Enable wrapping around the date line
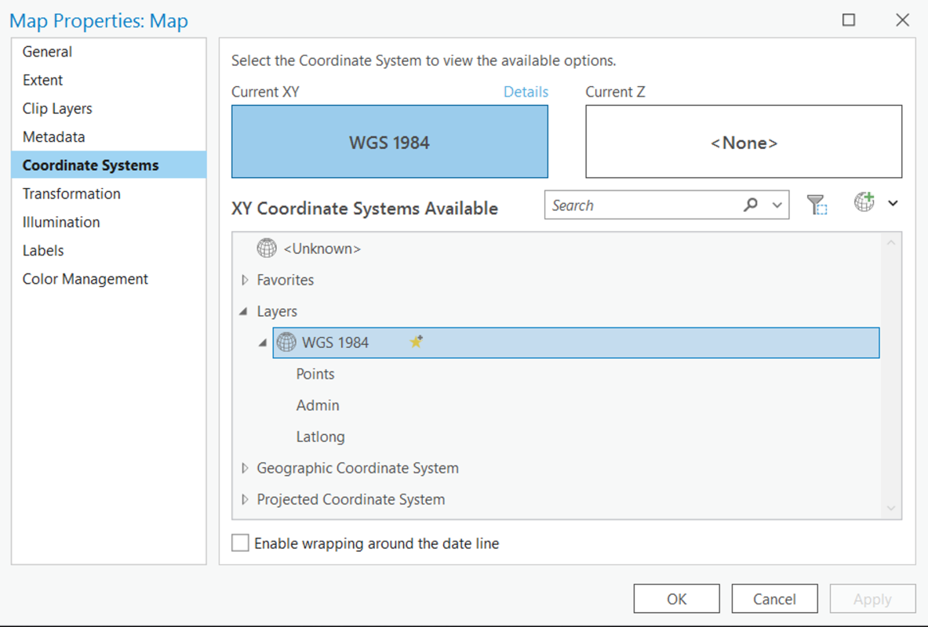Viewport: 928px width, 627px height. 240,542
